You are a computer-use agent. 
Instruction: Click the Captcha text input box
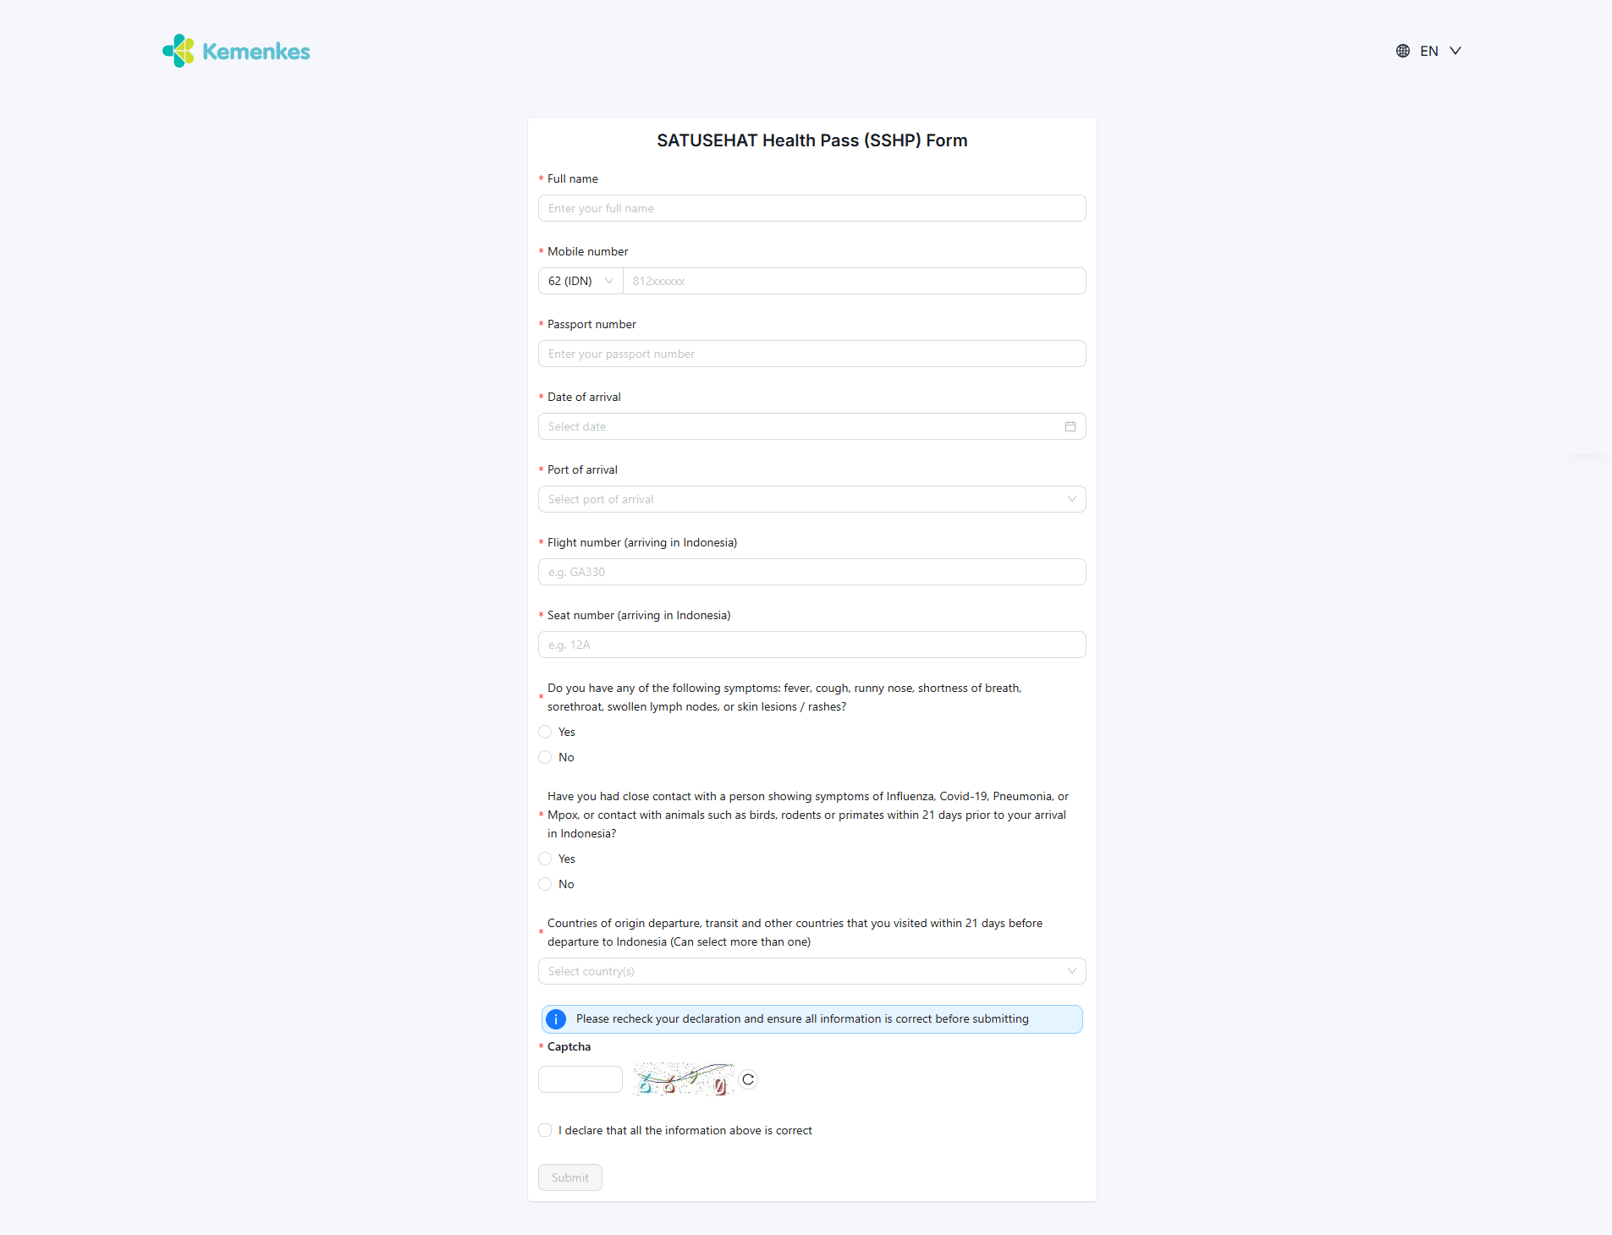(x=580, y=1079)
